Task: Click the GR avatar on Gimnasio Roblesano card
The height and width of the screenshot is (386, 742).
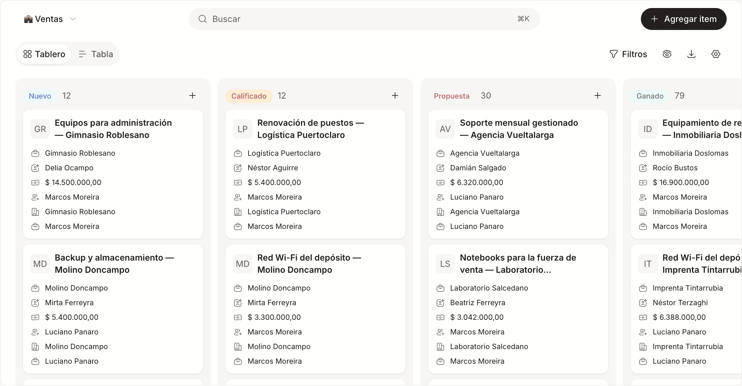Action: 40,129
